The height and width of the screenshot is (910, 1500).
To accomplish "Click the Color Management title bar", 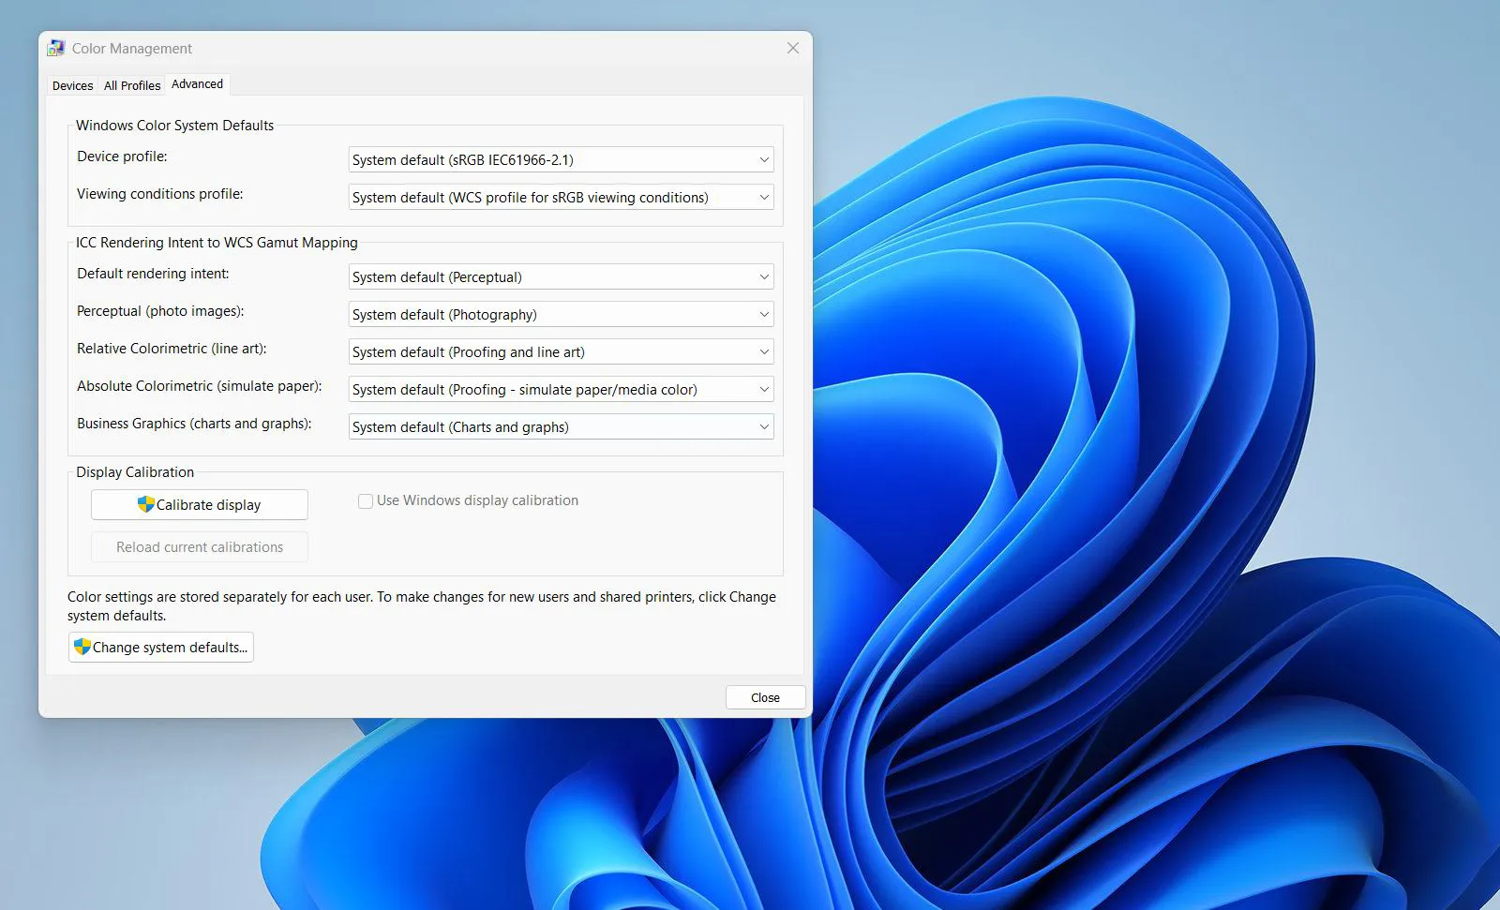I will point(422,47).
